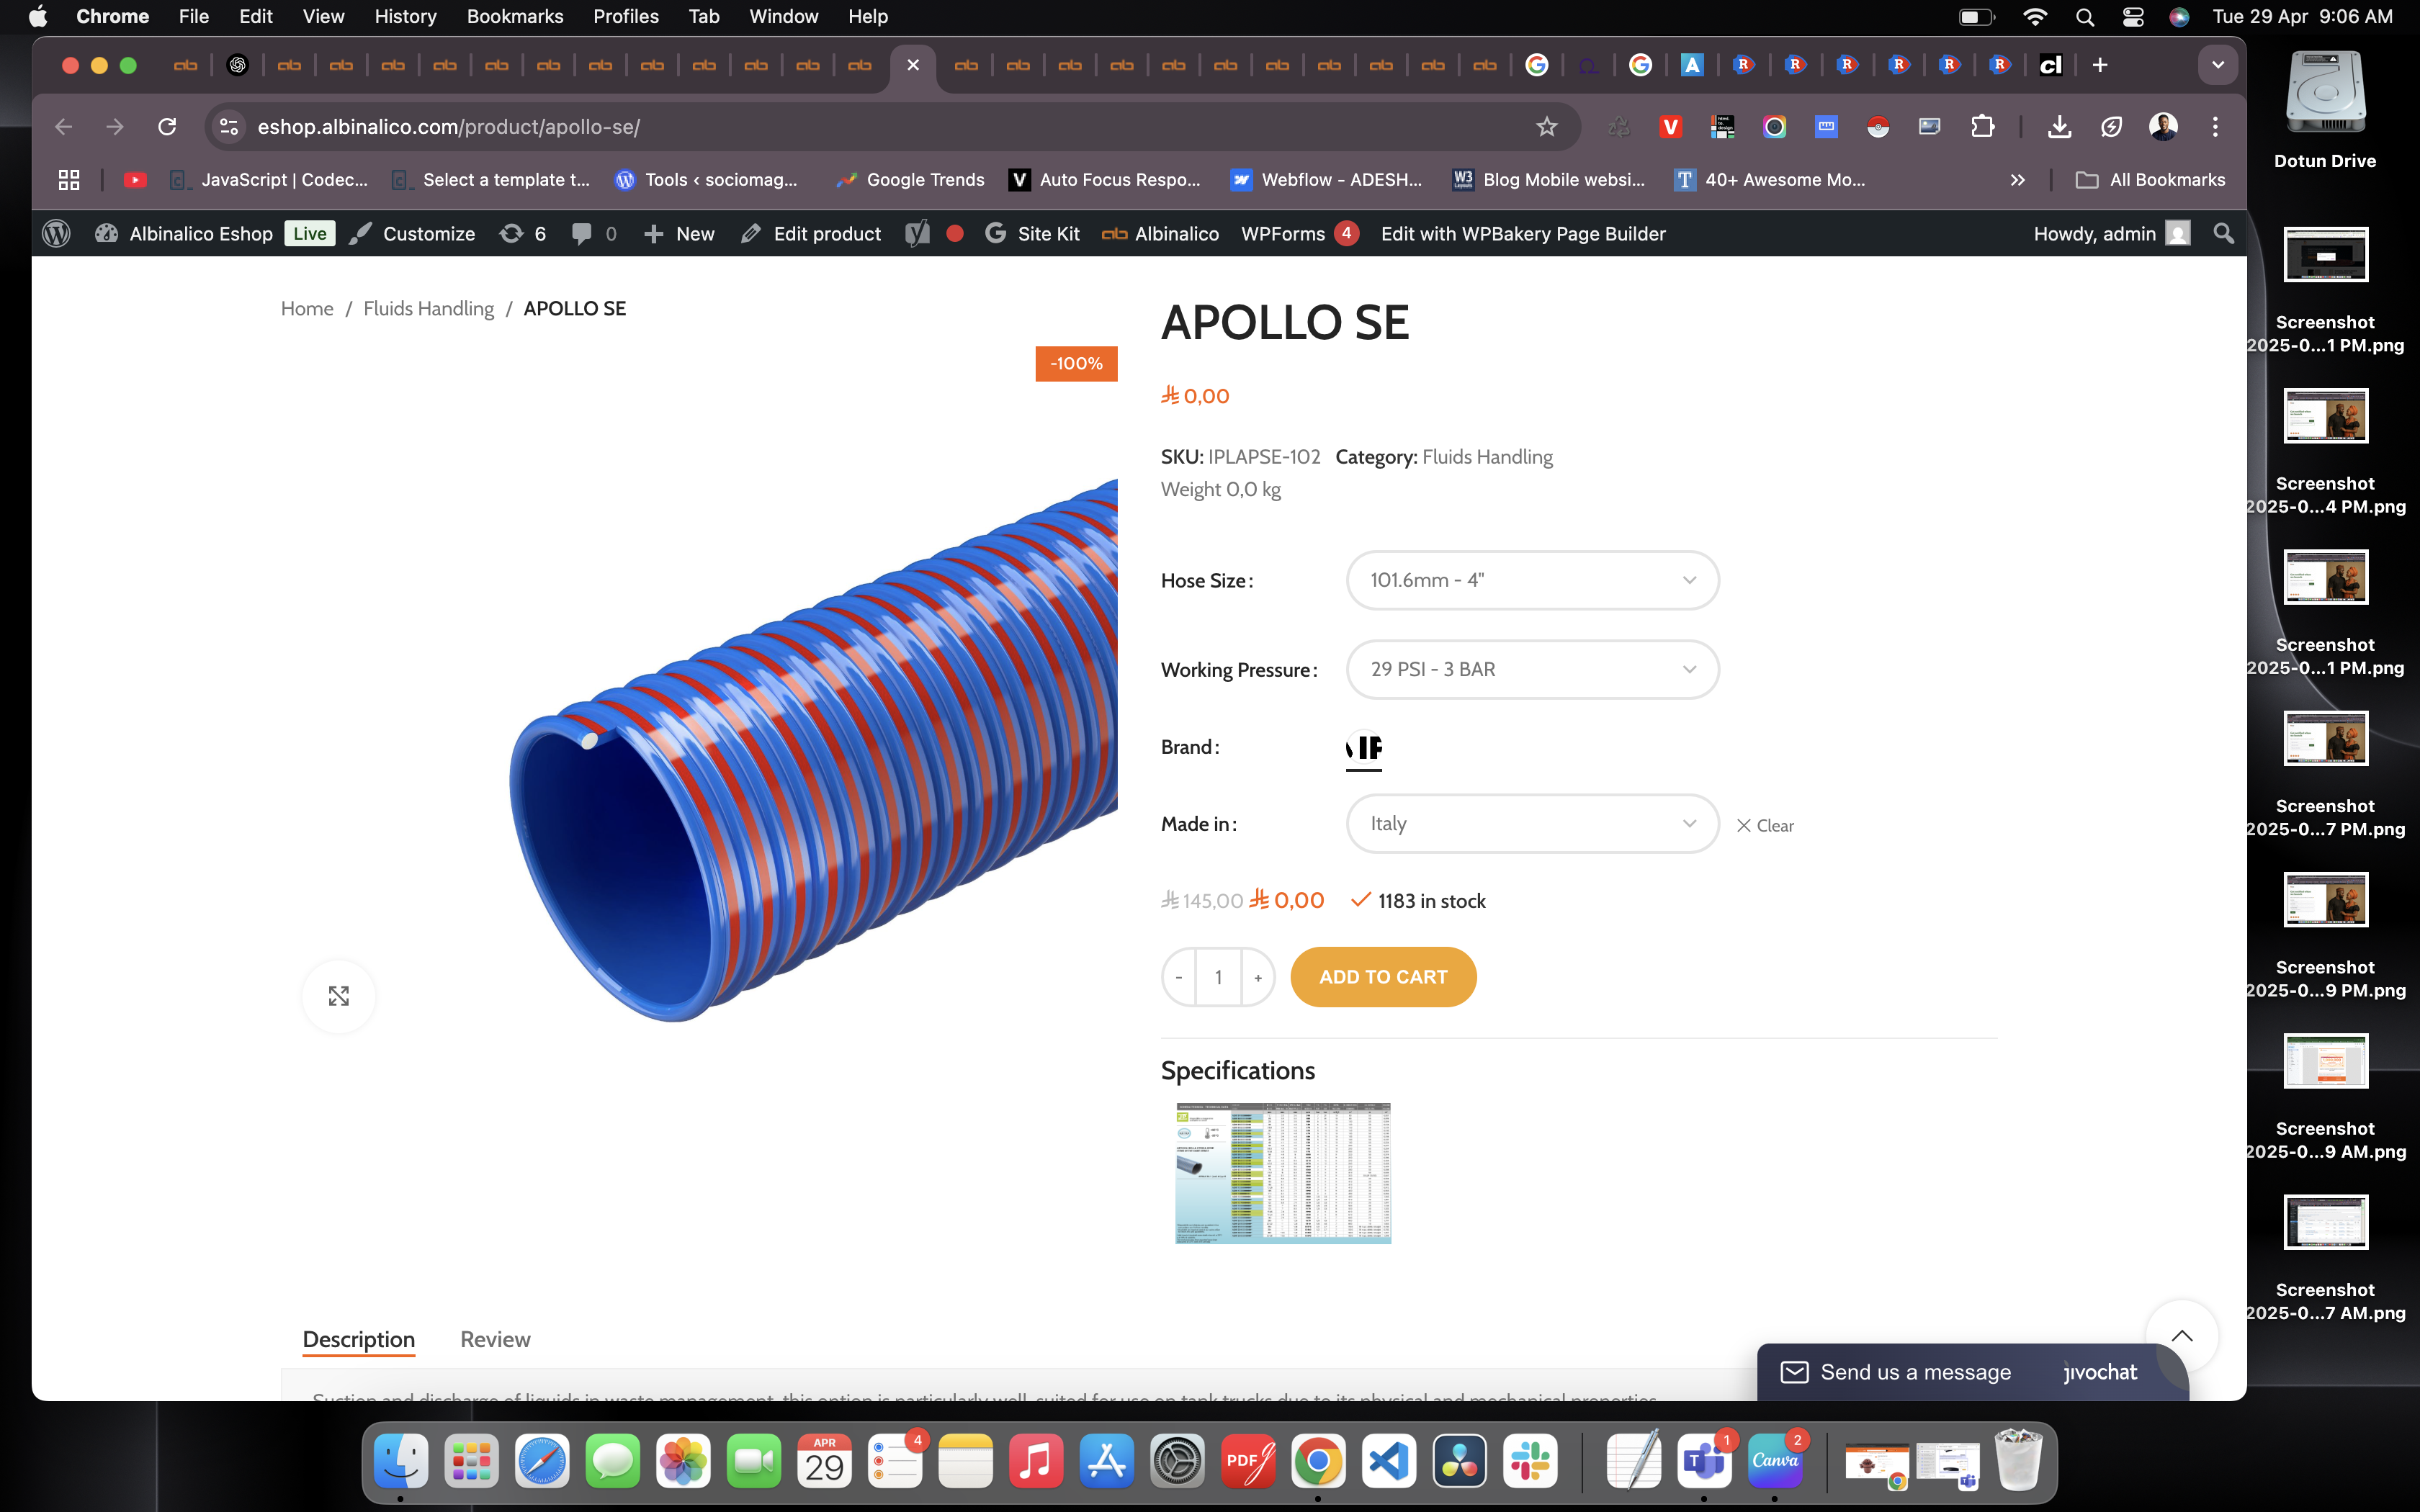The image size is (2420, 1512).
Task: Open the Made in dropdown
Action: coord(1532,823)
